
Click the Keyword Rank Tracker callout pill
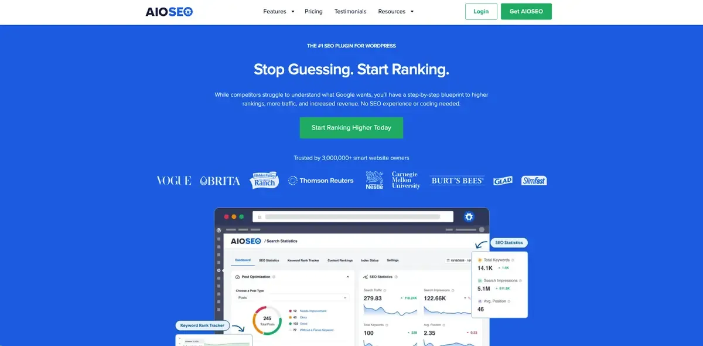pyautogui.click(x=202, y=325)
